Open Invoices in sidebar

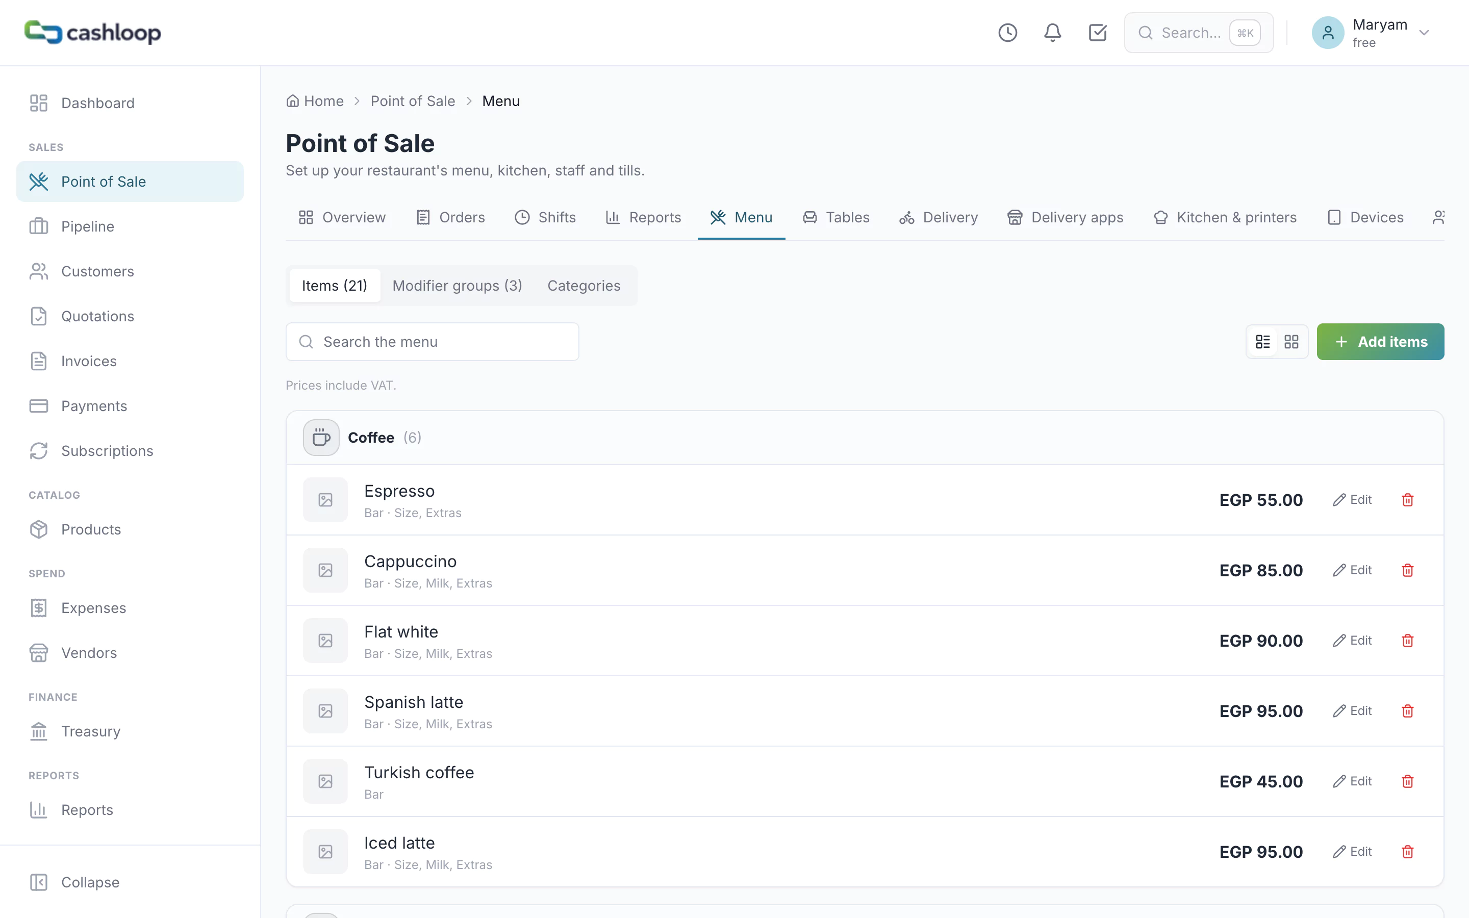[130, 361]
